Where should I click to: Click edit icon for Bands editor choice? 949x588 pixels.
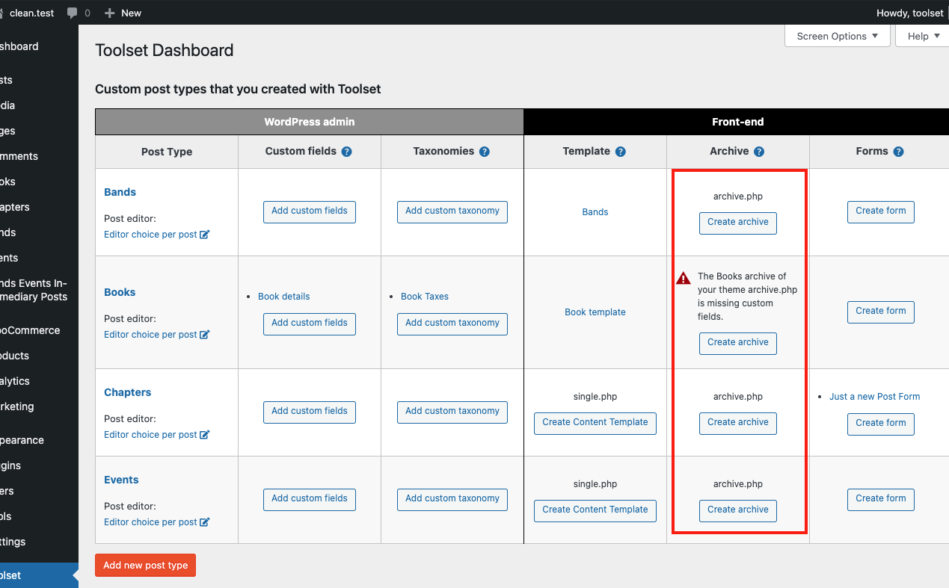click(x=205, y=235)
